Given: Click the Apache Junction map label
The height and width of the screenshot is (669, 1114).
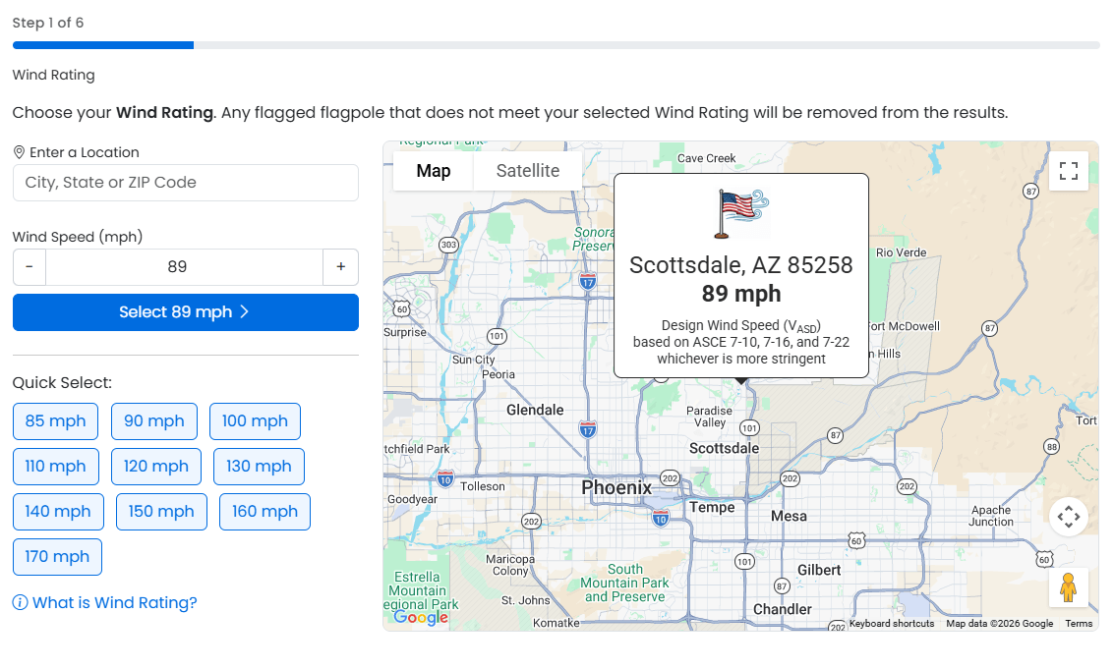Looking at the screenshot, I should [991, 516].
